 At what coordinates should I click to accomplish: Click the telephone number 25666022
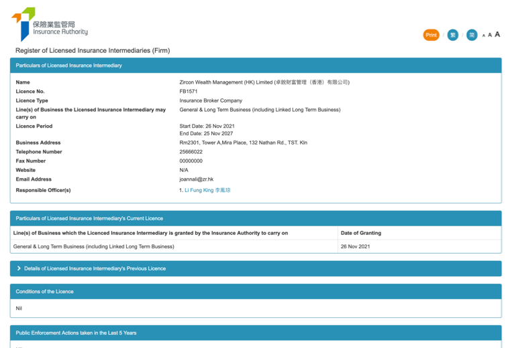click(x=191, y=152)
